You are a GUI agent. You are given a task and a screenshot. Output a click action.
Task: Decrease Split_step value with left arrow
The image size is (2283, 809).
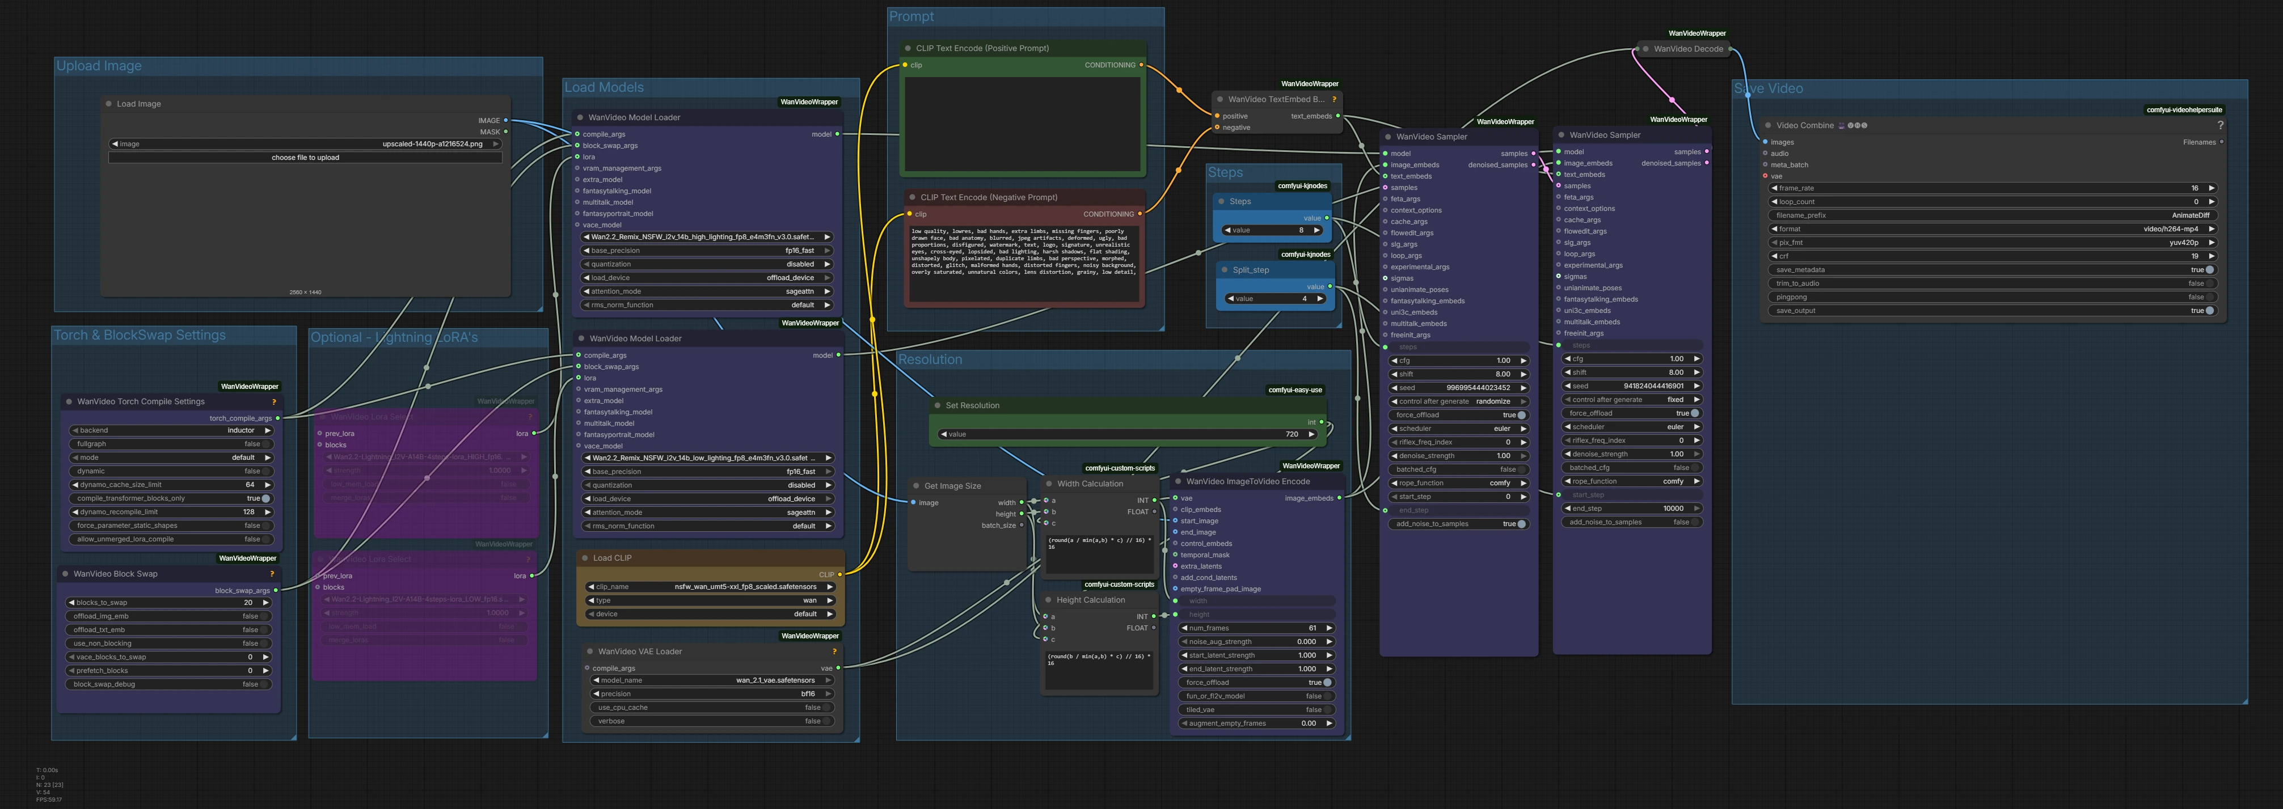coord(1231,299)
